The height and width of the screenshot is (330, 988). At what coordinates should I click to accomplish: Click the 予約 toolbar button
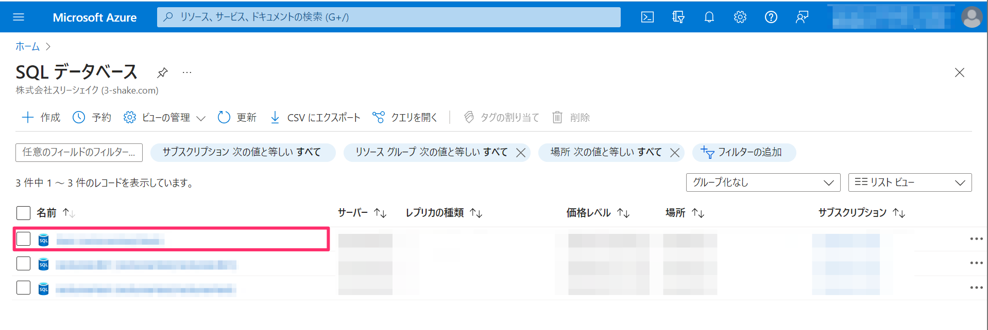pos(92,117)
